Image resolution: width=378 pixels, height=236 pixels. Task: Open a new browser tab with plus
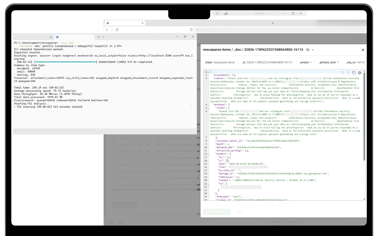tap(273, 23)
